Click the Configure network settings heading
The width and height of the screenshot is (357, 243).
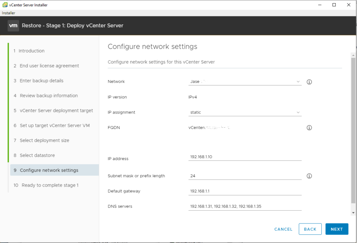[152, 47]
